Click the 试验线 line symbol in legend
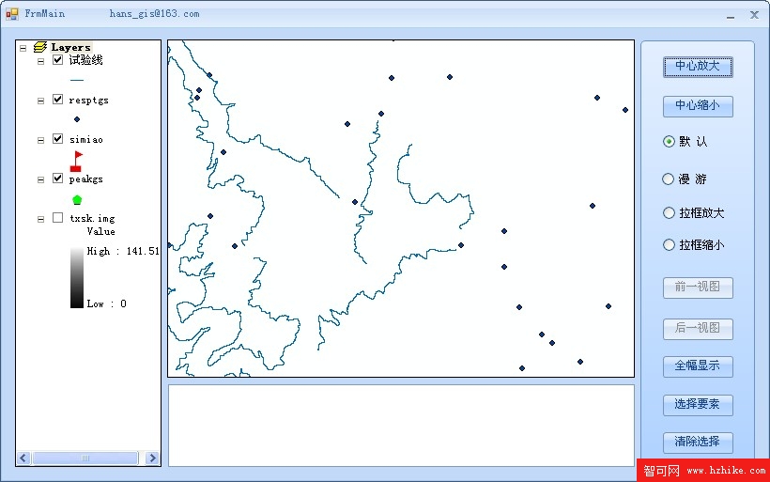This screenshot has width=770, height=482. click(77, 80)
